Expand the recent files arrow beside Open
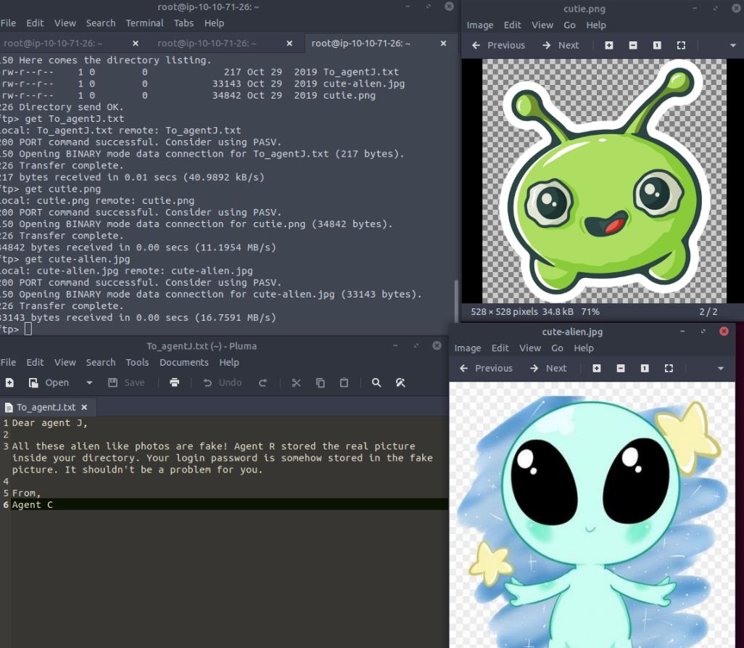The image size is (744, 648). coord(89,382)
